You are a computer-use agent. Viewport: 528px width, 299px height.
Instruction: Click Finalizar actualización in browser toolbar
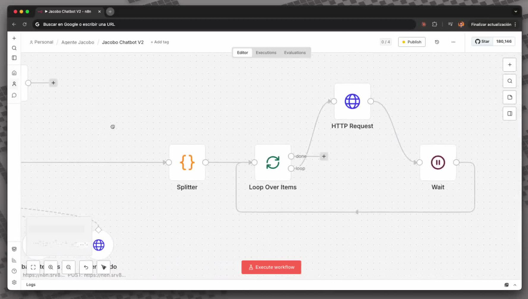point(491,24)
